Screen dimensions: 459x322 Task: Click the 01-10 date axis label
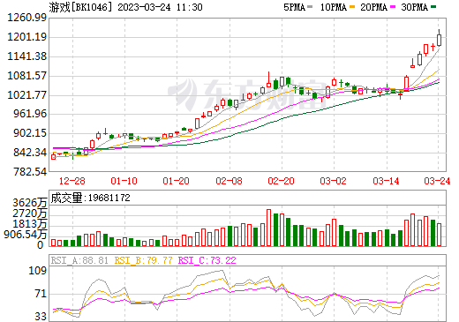tap(124, 181)
